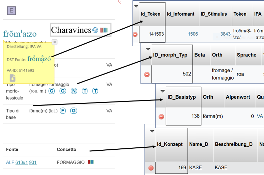Close the yellow tooltip popup
The image size is (264, 175).
click(x=54, y=42)
